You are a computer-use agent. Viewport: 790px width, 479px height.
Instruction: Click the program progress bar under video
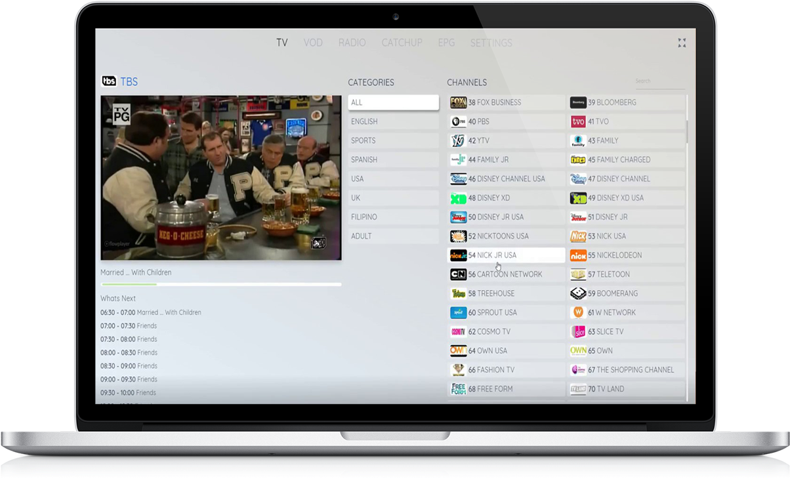coord(221,284)
